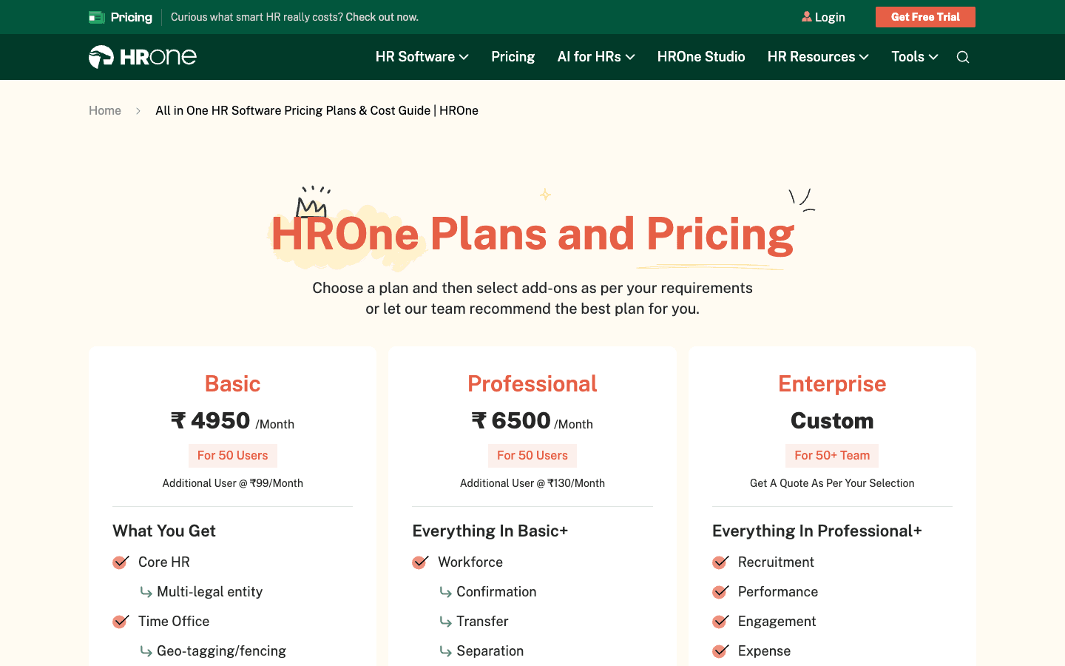
Task: Click the HROne logo in header
Action: (143, 57)
